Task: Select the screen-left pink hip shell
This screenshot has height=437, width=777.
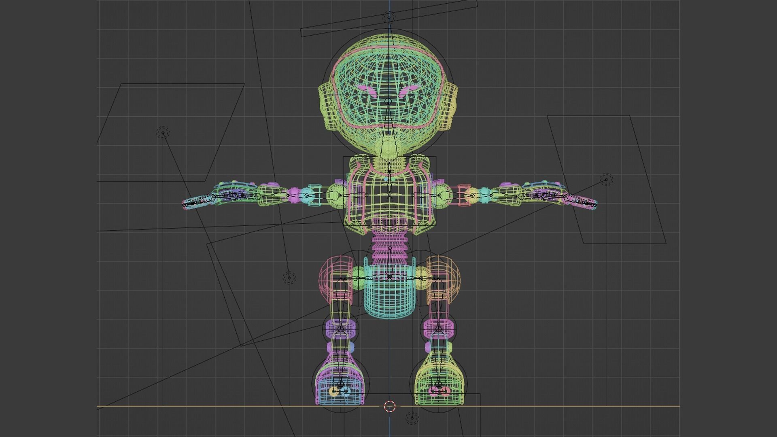Action: pyautogui.click(x=337, y=279)
